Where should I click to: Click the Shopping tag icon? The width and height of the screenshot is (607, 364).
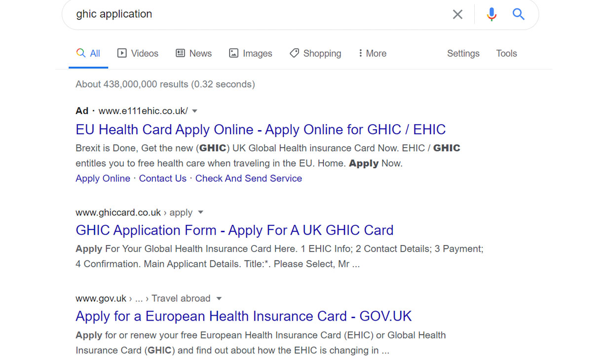(295, 53)
